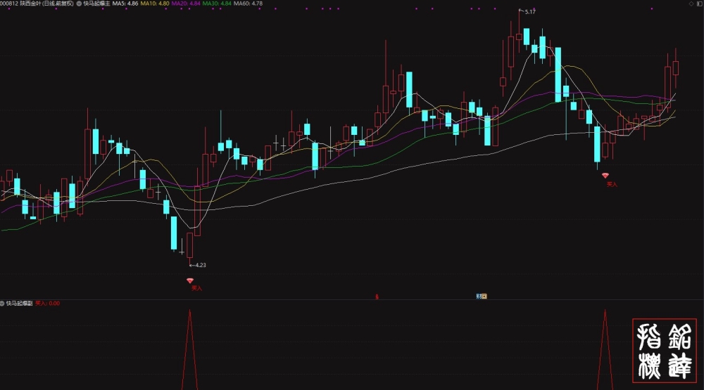Click the red 5 event marker
The width and height of the screenshot is (704, 390).
[377, 297]
